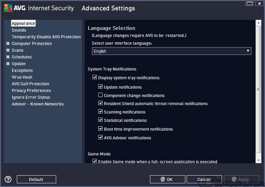Open Sounds settings
This screenshot has width=265, height=187.
click(x=19, y=30)
